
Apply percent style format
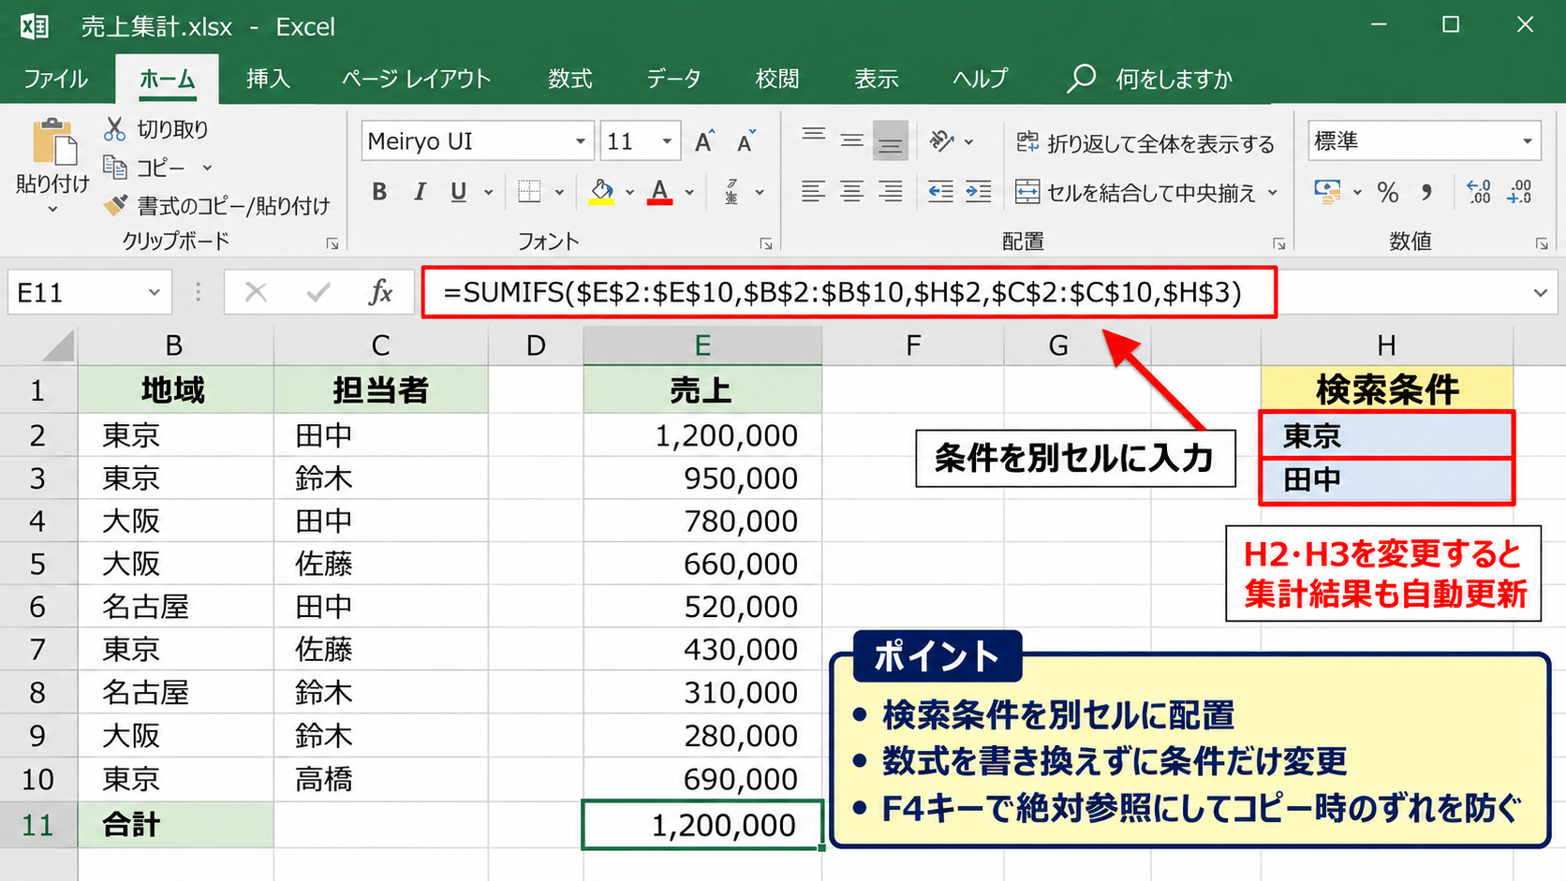[1388, 193]
